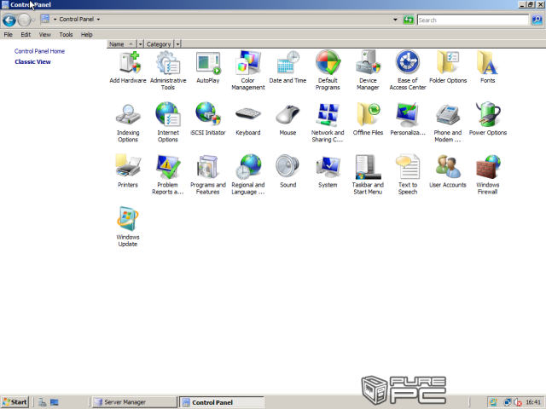Click the Back navigation button
Image resolution: width=546 pixels, height=409 pixels.
[9, 20]
